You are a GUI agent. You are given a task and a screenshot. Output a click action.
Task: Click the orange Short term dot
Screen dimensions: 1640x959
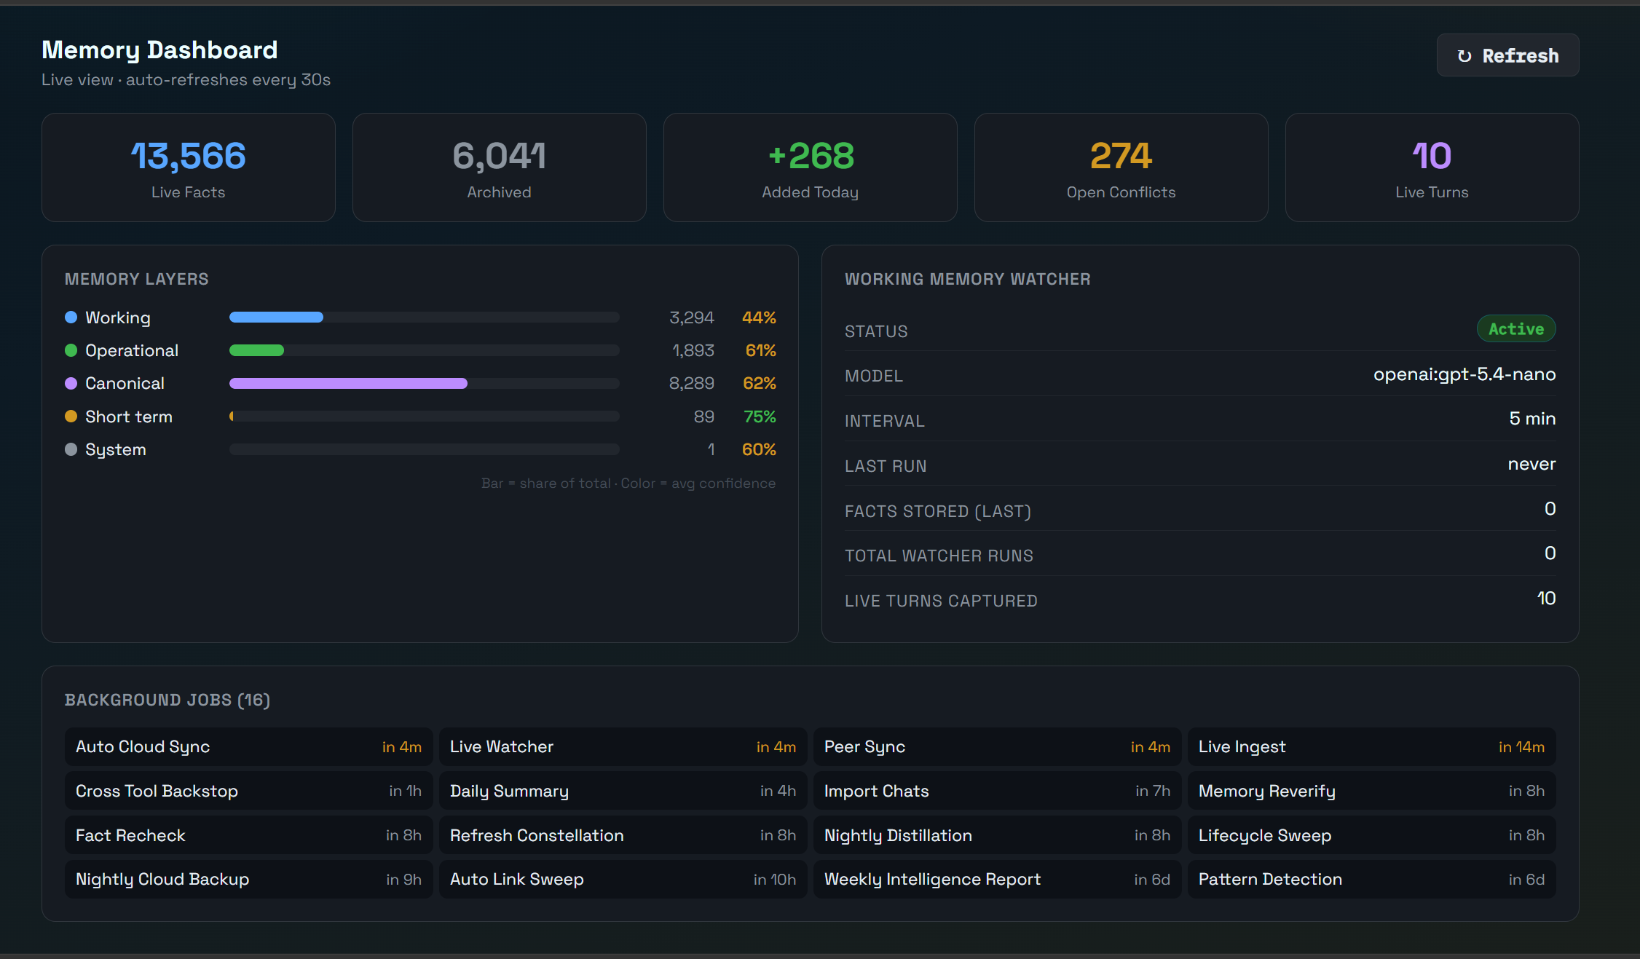tap(71, 417)
